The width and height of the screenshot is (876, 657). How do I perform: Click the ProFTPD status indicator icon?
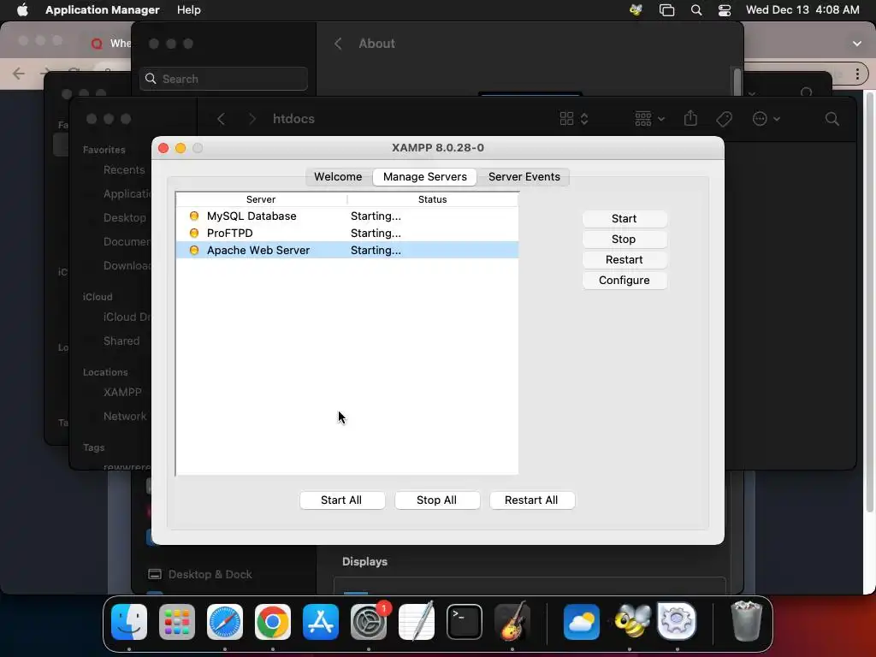pos(194,233)
